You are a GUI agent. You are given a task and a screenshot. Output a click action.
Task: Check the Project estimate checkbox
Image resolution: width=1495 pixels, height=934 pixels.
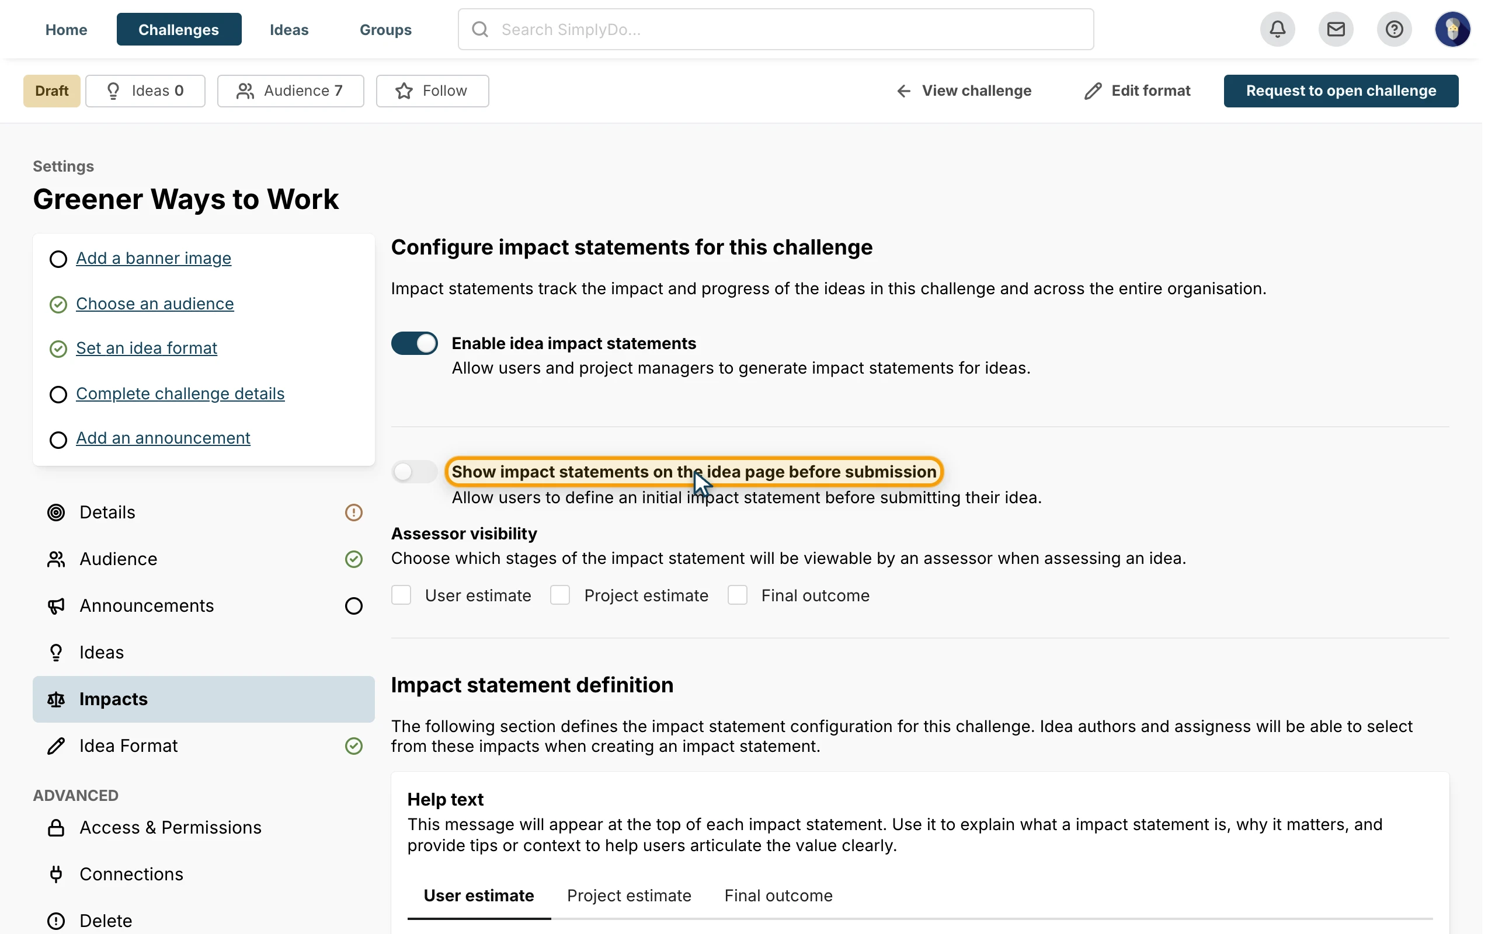click(x=559, y=595)
